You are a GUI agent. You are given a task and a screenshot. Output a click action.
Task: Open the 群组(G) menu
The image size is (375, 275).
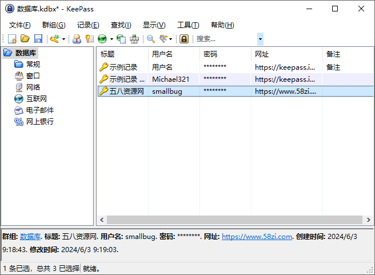(54, 25)
